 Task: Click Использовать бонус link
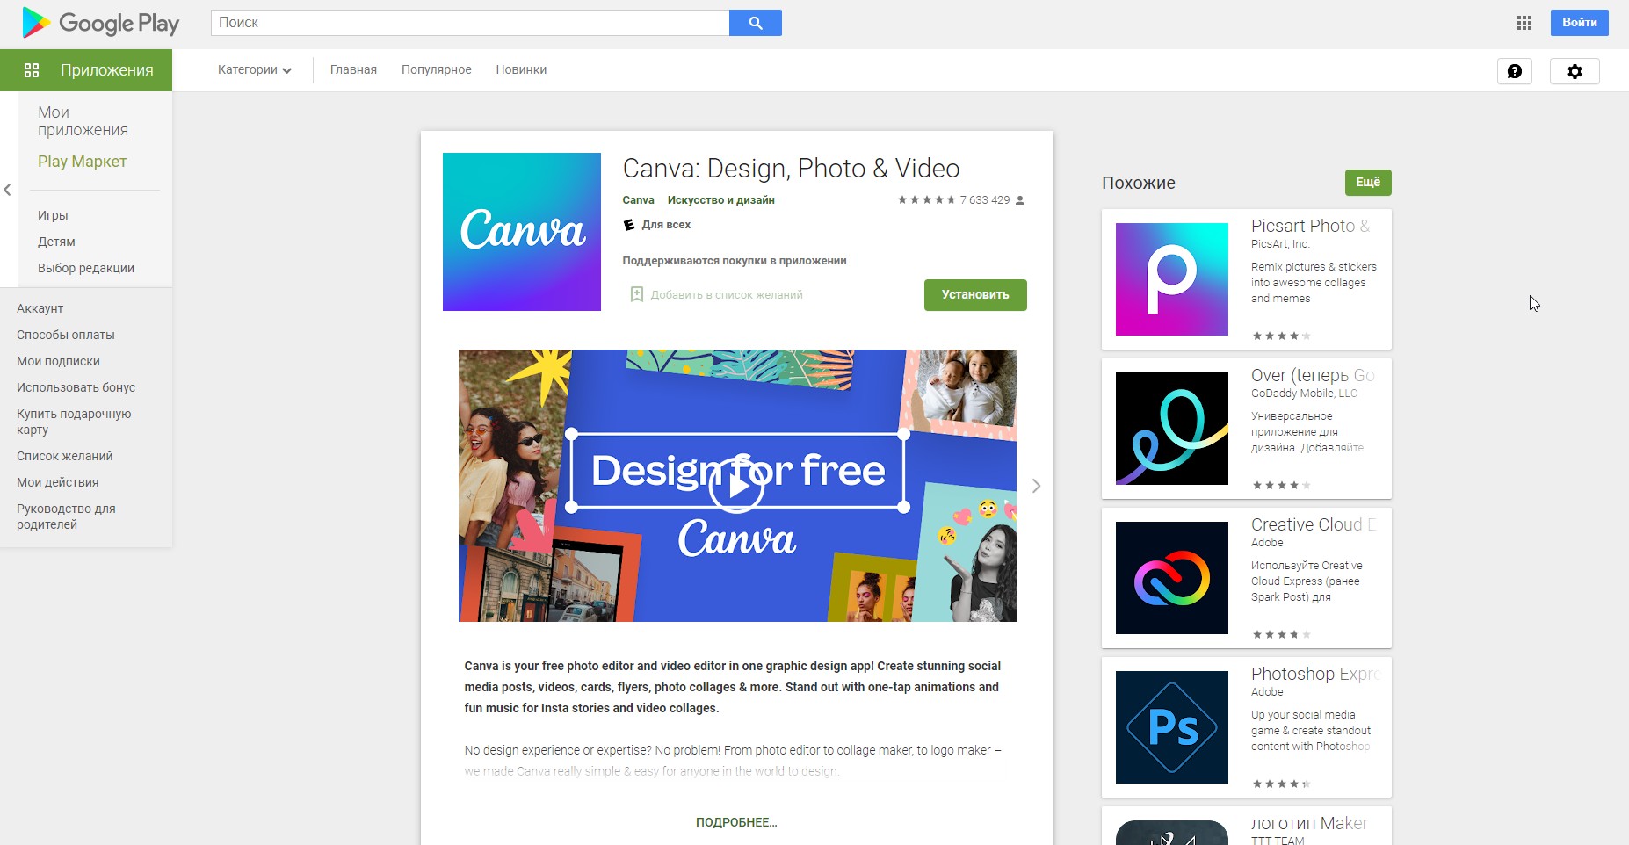click(76, 387)
